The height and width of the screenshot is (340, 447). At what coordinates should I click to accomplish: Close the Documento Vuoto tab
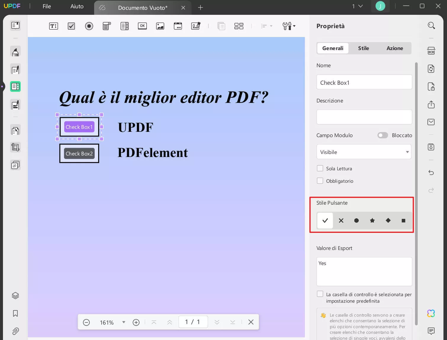tap(183, 8)
